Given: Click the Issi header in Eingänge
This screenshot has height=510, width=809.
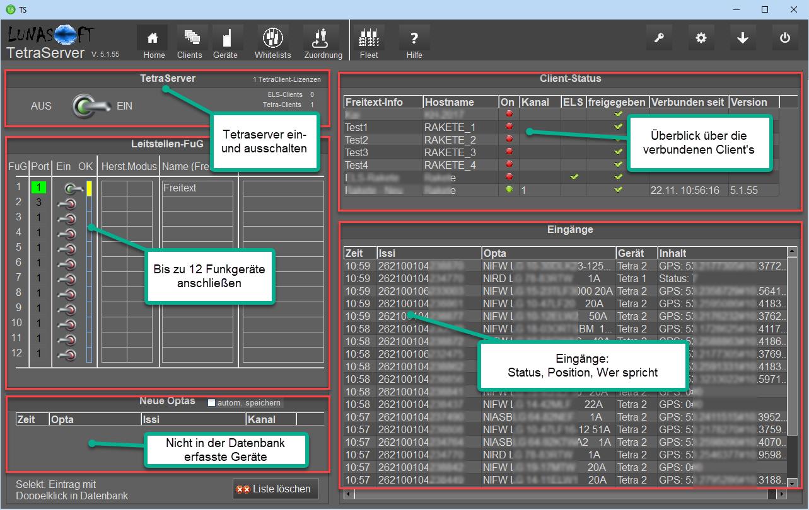Looking at the screenshot, I should (429, 253).
